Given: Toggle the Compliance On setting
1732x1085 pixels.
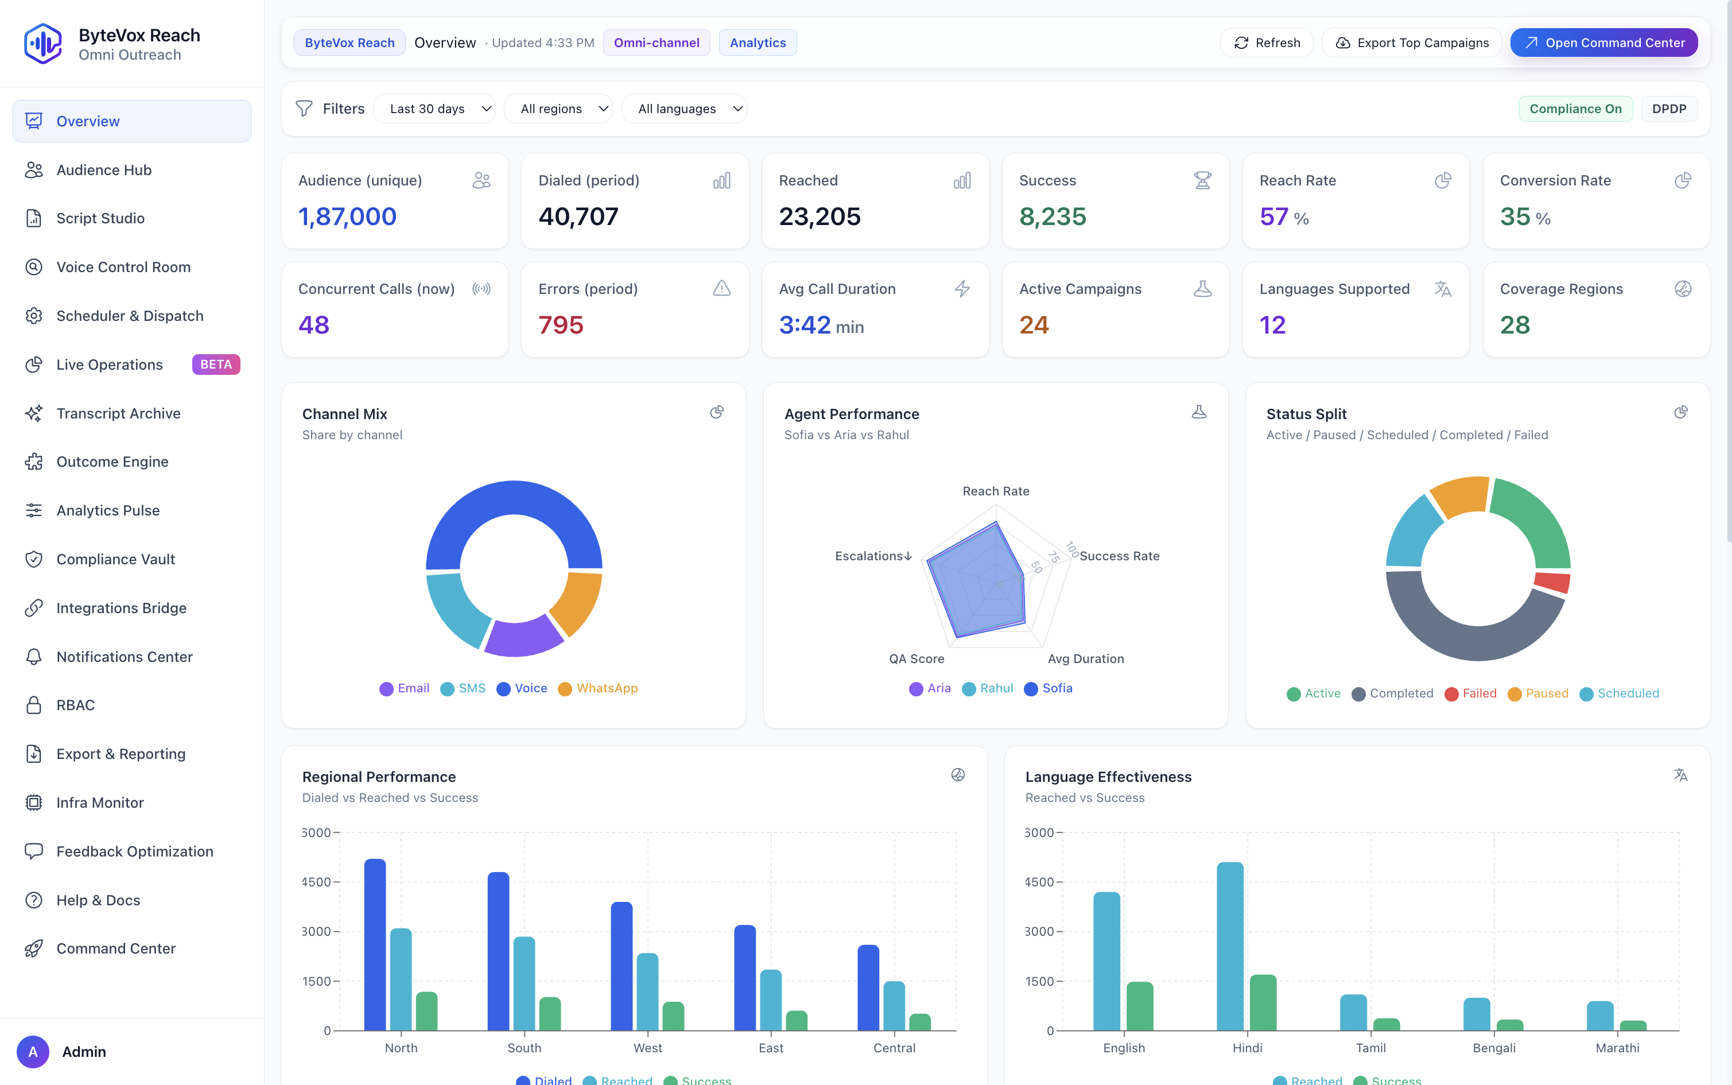Looking at the screenshot, I should tap(1575, 108).
